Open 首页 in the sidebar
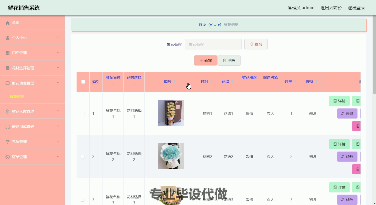Screen dimensions: 376x205 pyautogui.click(x=32, y=23)
